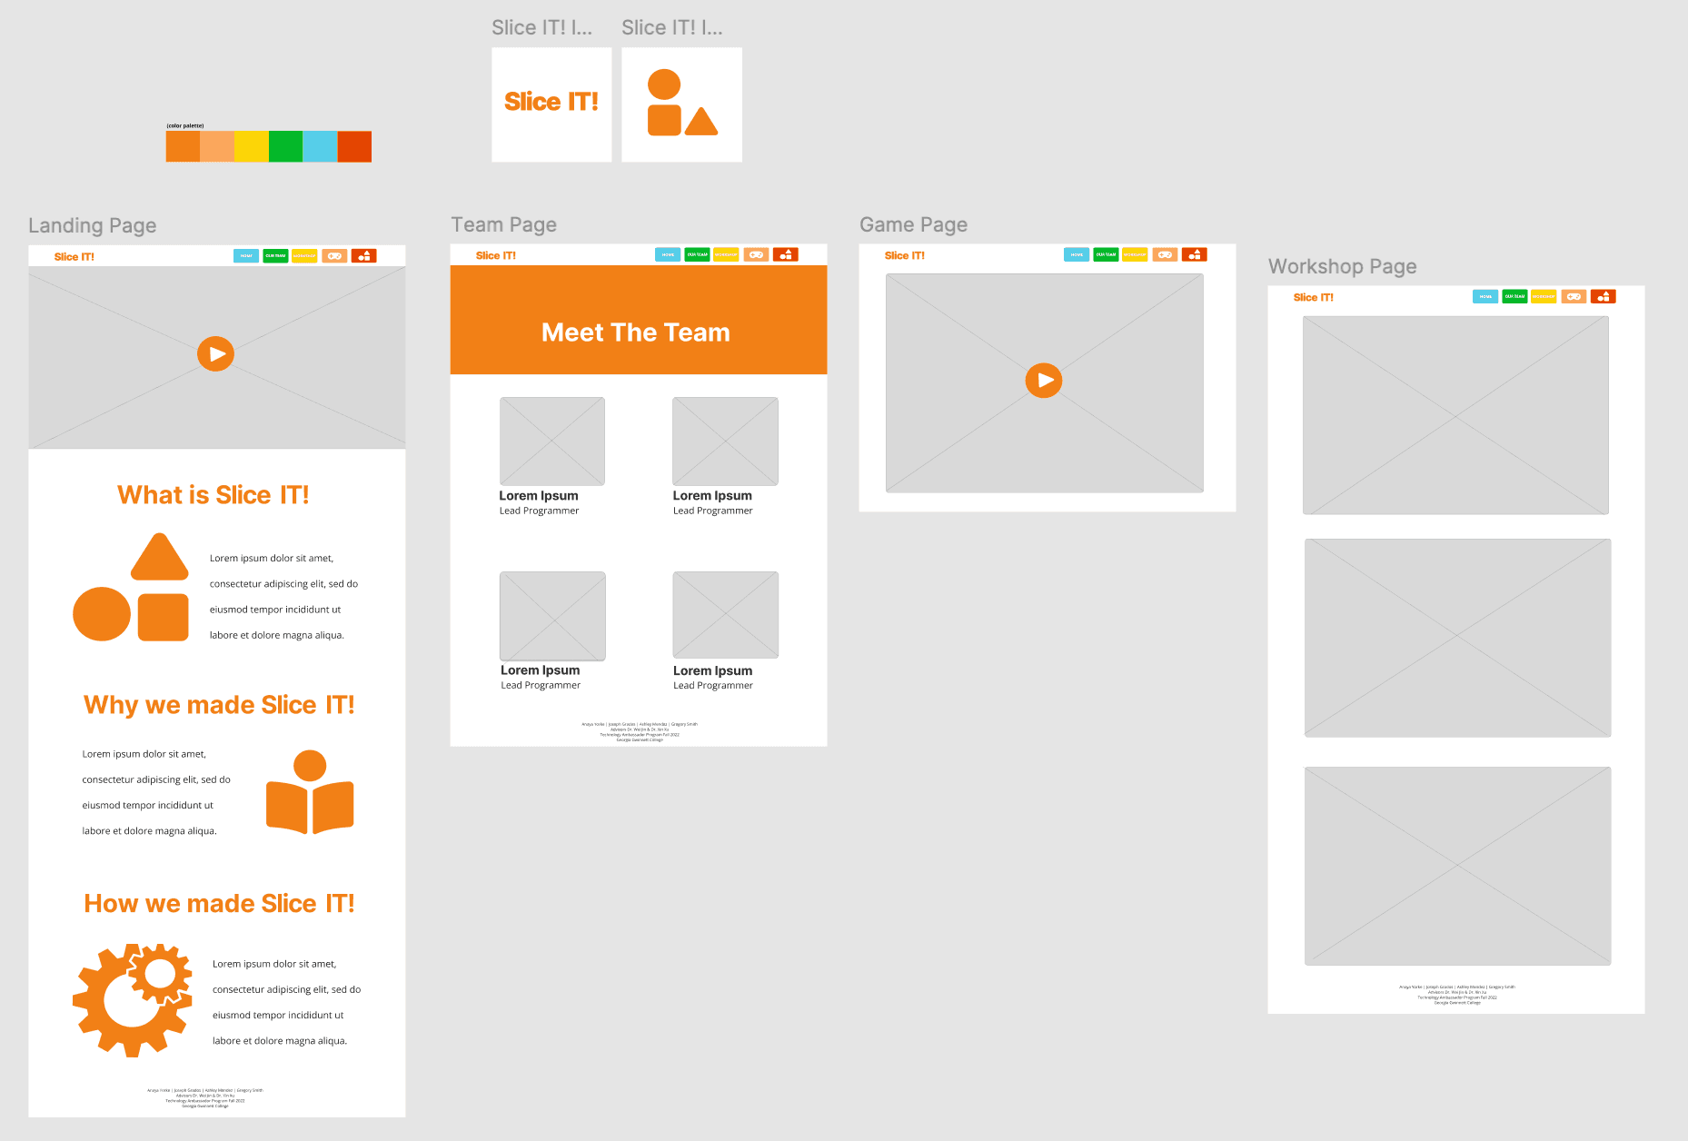Select the green swatch in color palette

point(285,146)
